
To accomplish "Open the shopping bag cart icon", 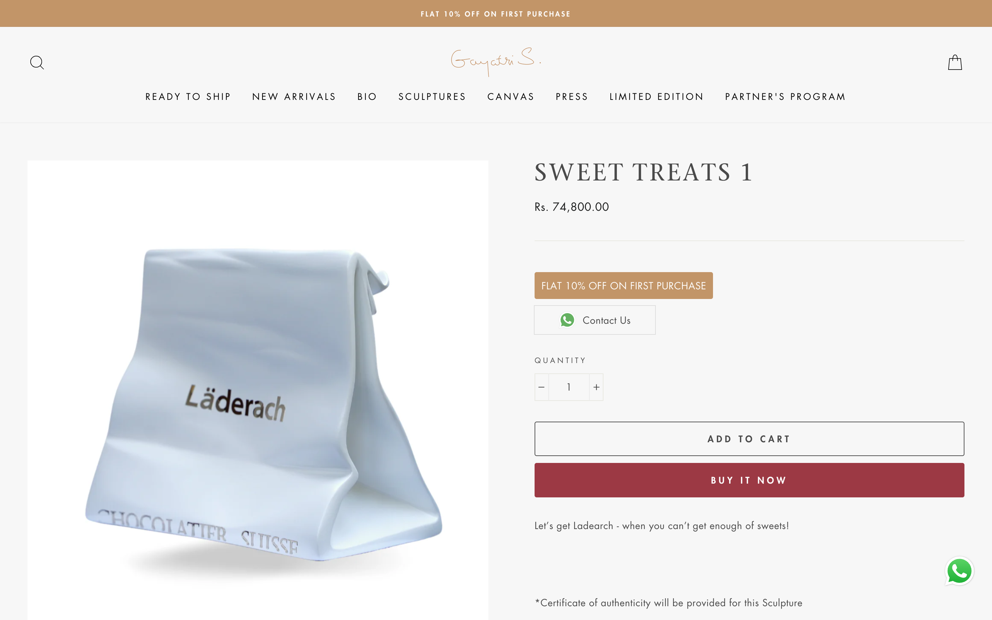I will coord(955,62).
